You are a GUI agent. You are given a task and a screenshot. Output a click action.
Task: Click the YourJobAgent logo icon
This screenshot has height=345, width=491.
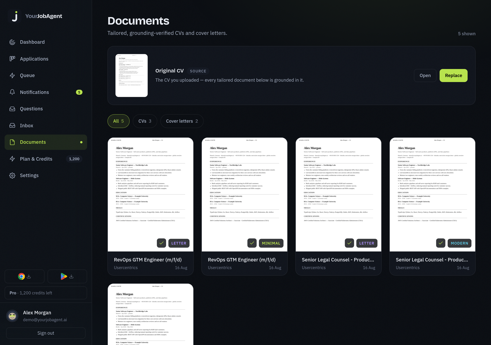[x=14, y=16]
